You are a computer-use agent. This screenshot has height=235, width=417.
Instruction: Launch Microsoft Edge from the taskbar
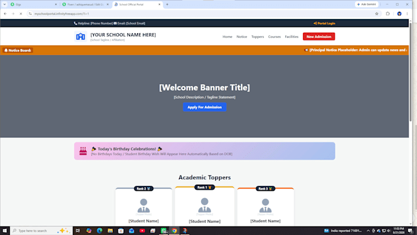click(x=99, y=231)
